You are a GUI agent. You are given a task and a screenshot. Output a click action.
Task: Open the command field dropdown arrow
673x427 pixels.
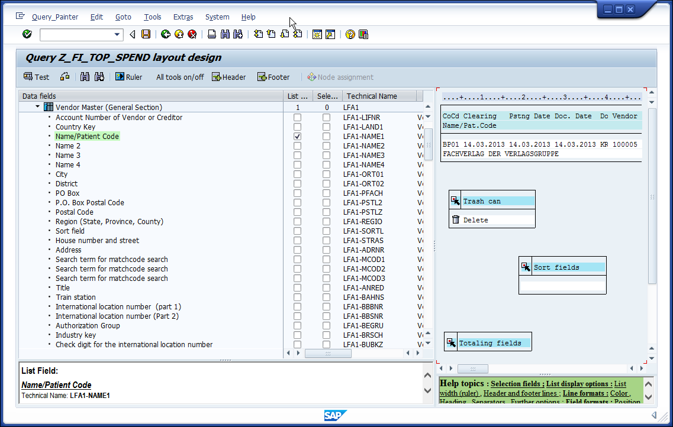117,34
